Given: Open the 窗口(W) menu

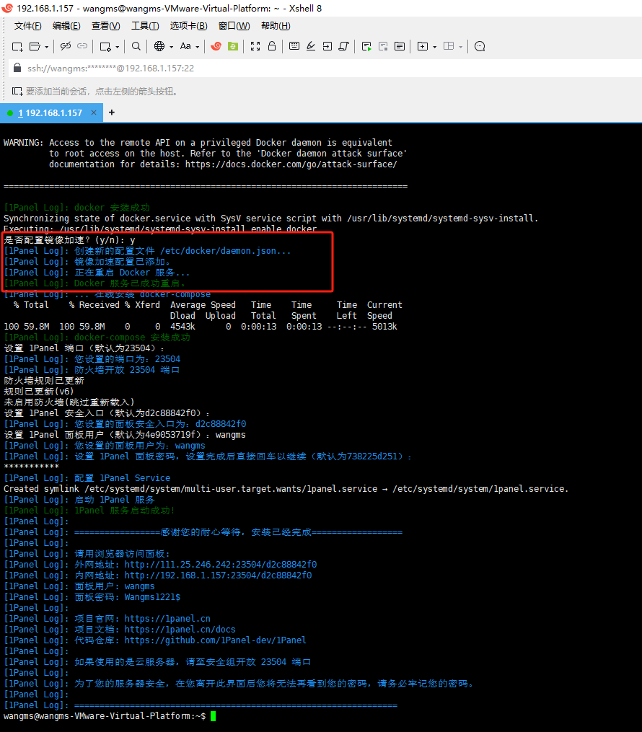Looking at the screenshot, I should (234, 26).
